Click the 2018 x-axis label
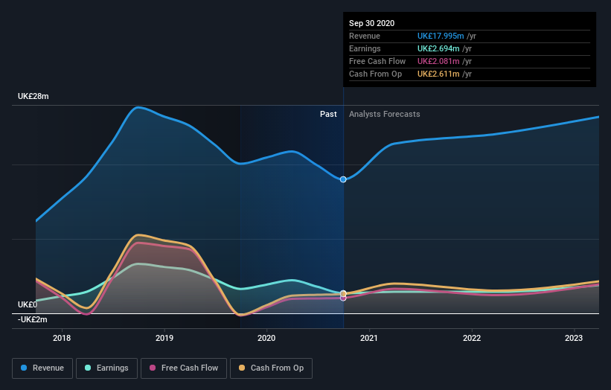The height and width of the screenshot is (390, 611). [x=62, y=338]
